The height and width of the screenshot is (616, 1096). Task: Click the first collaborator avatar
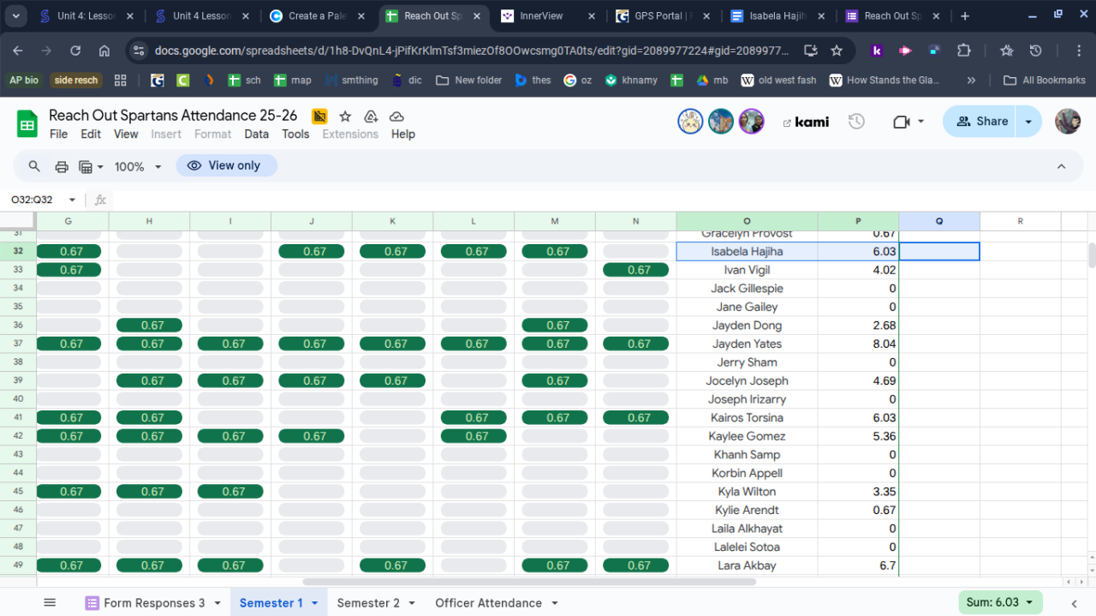pyautogui.click(x=690, y=122)
